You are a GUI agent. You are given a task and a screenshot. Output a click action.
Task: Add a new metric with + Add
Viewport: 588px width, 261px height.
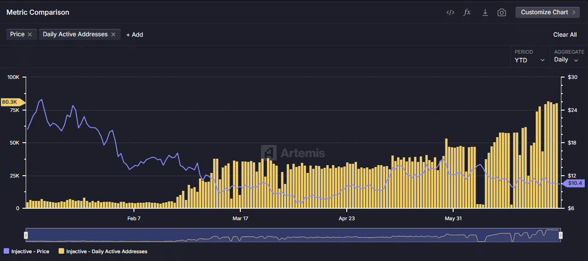tap(134, 35)
